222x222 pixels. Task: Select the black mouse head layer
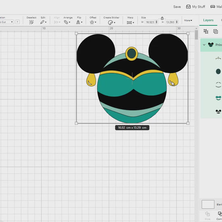pos(218,111)
